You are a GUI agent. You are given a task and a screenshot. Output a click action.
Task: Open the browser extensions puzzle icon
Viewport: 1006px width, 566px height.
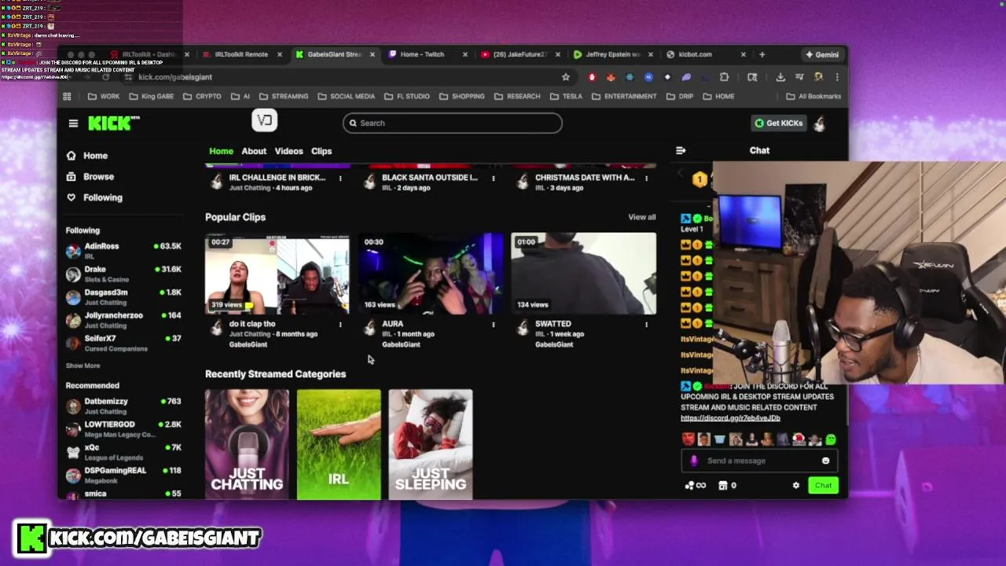pos(724,77)
